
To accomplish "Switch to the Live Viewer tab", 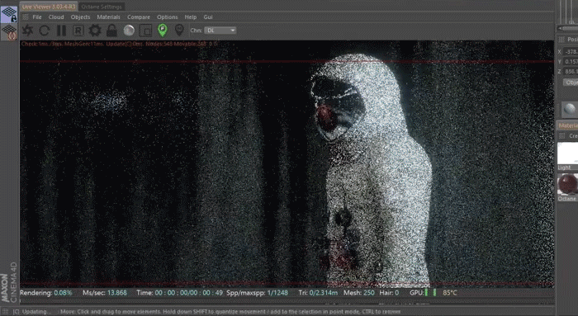I will (x=48, y=7).
